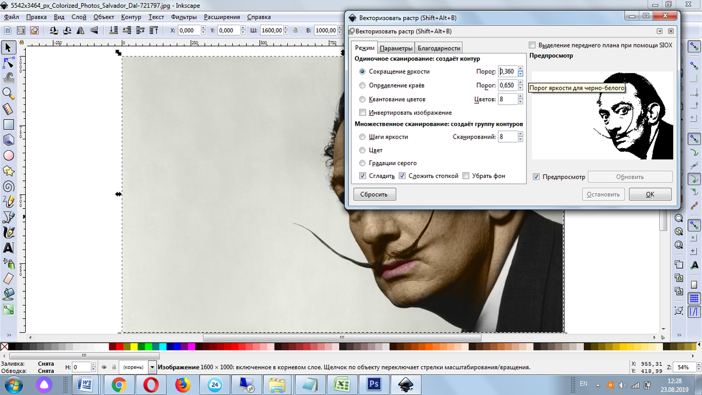Open the Контур menu
Image resolution: width=702 pixels, height=395 pixels.
pos(131,17)
